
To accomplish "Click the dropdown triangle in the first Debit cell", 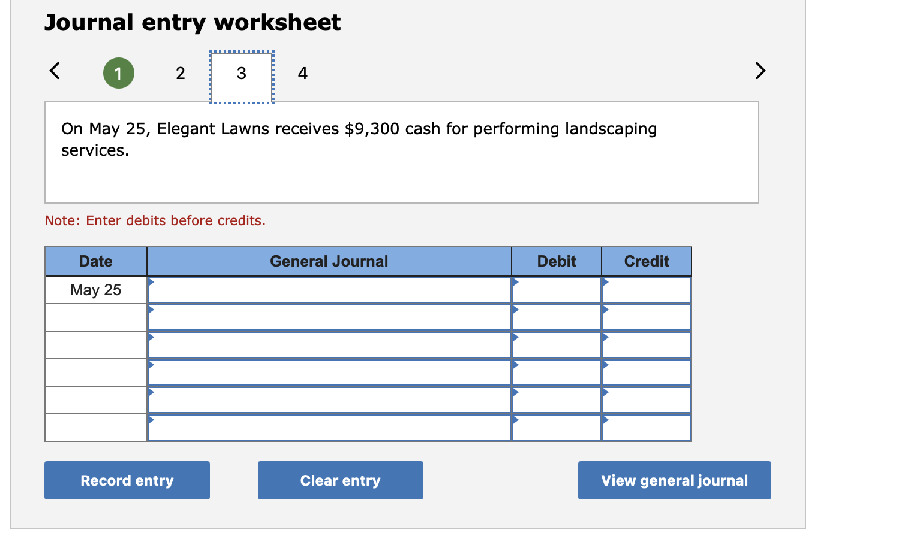I will point(515,281).
